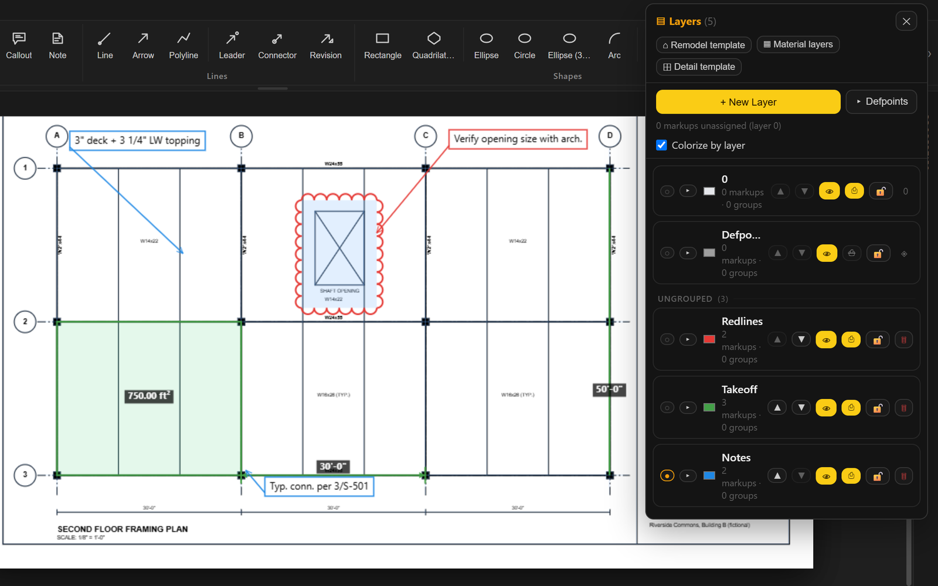Move the Redlines layer down
The image size is (938, 586).
coord(801,340)
